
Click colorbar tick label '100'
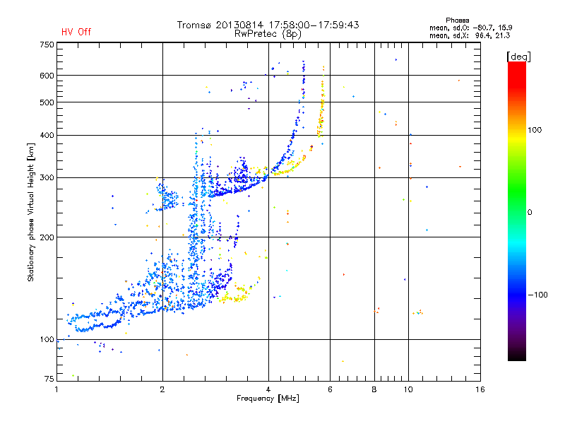coord(535,130)
